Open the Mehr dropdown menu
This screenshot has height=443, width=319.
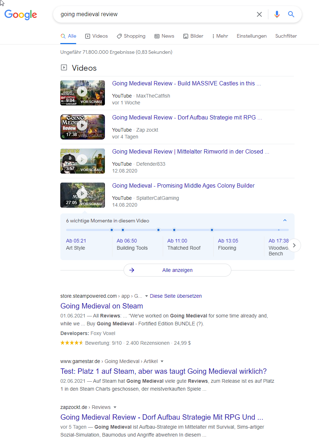(220, 36)
